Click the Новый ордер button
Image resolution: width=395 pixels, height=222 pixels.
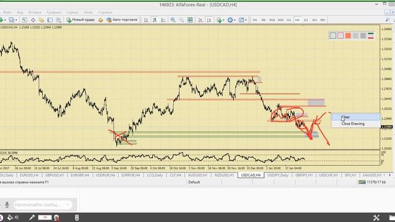pos(81,20)
